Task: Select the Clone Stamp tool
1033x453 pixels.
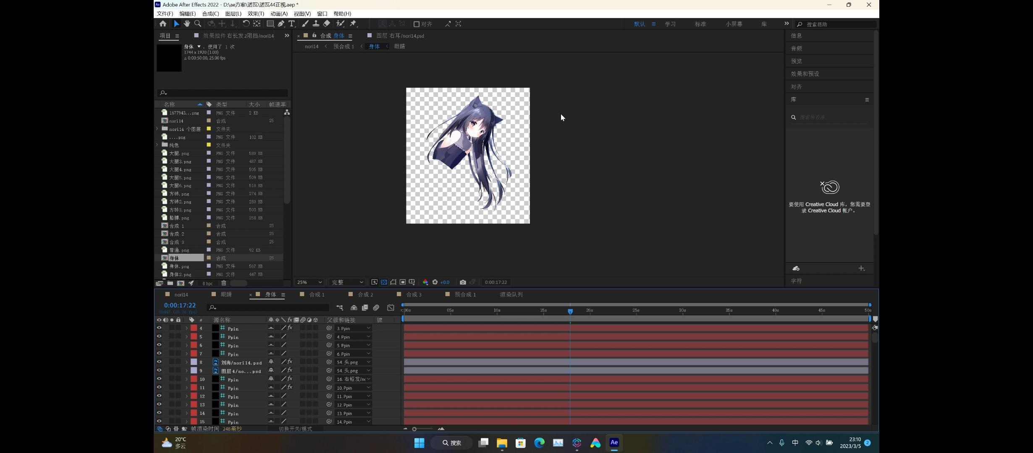Action: (316, 24)
